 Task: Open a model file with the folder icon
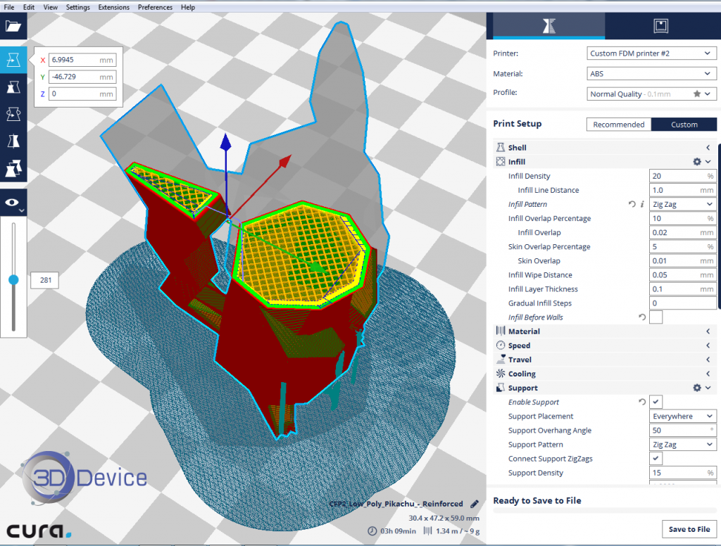click(13, 26)
